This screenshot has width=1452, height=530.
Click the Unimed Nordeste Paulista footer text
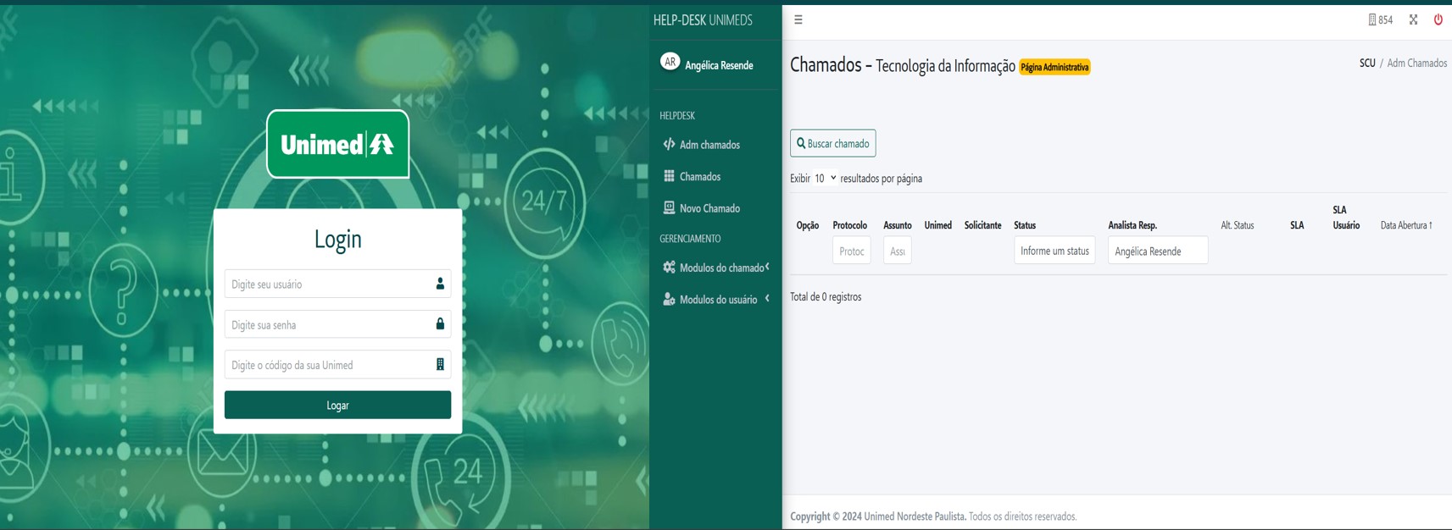coord(915,516)
